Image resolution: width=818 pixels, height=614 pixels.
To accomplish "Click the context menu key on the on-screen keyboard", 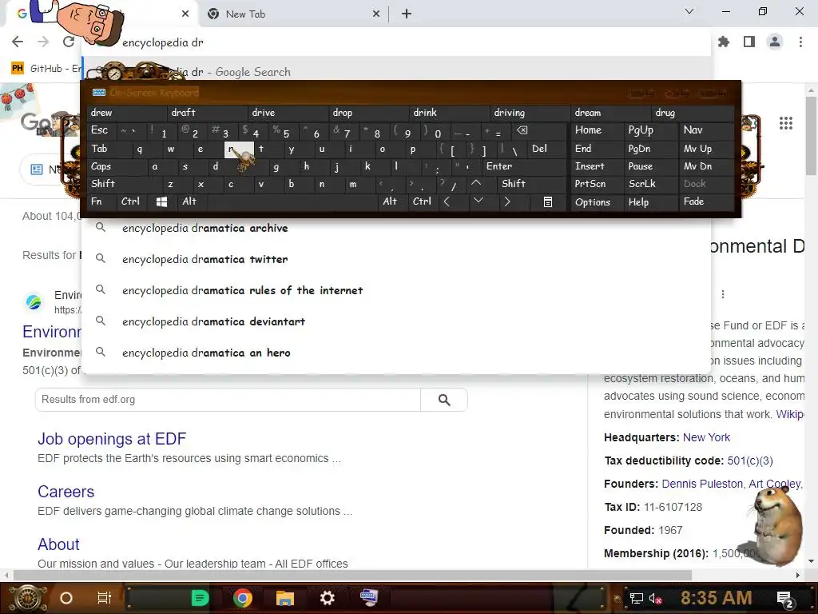I will [x=548, y=202].
